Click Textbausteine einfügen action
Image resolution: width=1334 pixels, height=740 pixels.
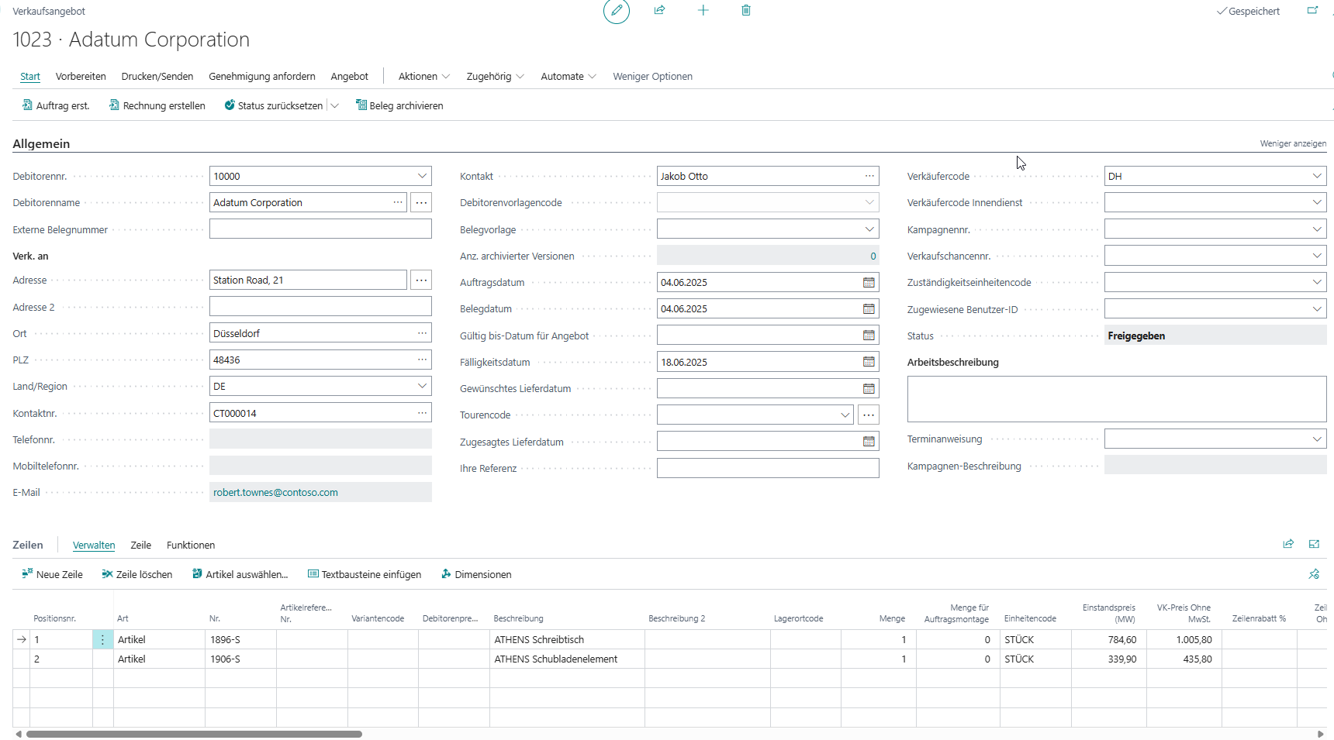pyautogui.click(x=365, y=574)
